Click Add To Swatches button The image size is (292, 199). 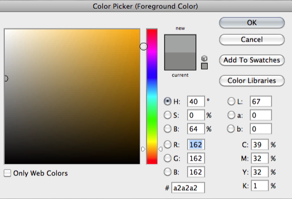252,60
